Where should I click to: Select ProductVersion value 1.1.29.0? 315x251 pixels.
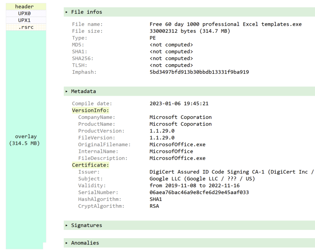click(x=162, y=131)
